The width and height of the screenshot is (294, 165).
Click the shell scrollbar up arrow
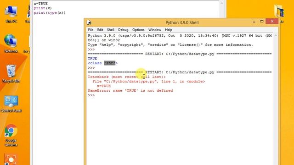276,35
